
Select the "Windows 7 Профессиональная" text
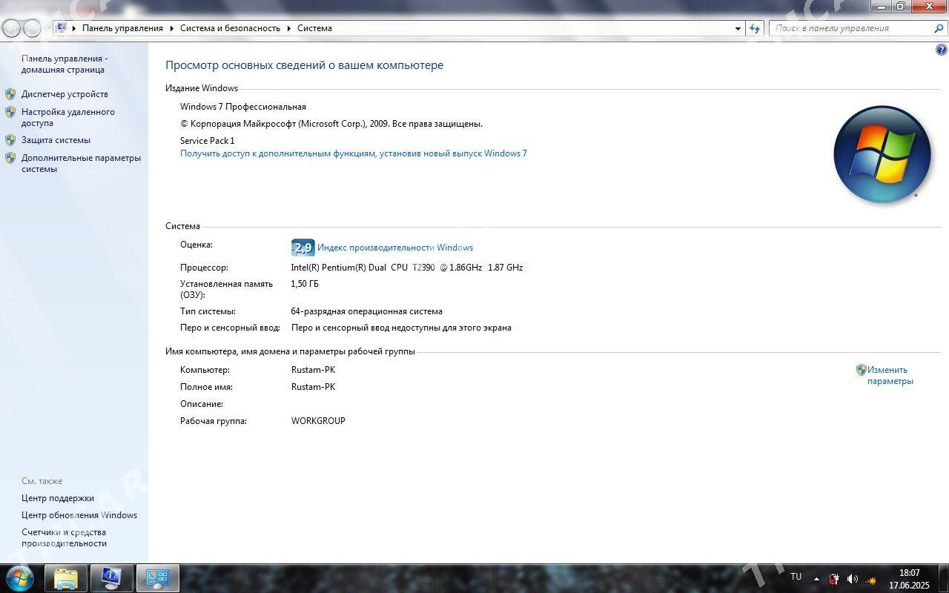(243, 107)
